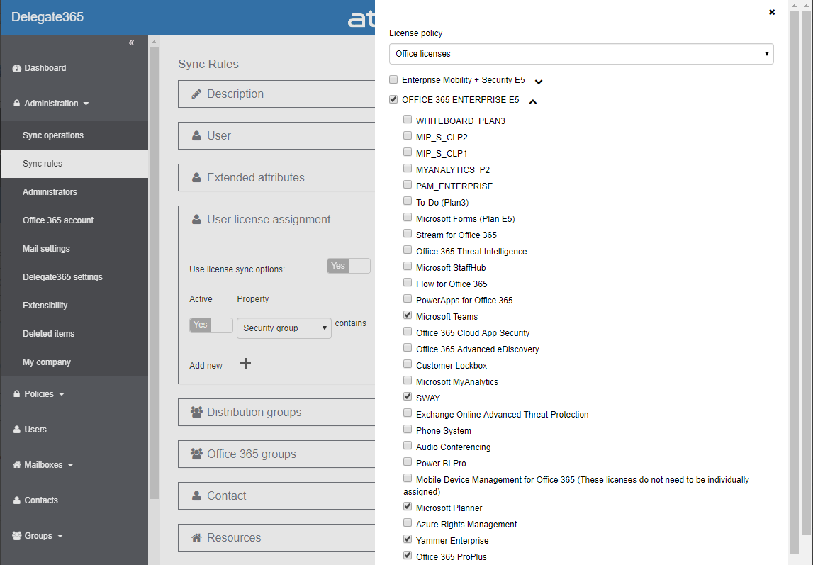813x565 pixels.
Task: Click the Policies lock icon
Action: point(16,394)
